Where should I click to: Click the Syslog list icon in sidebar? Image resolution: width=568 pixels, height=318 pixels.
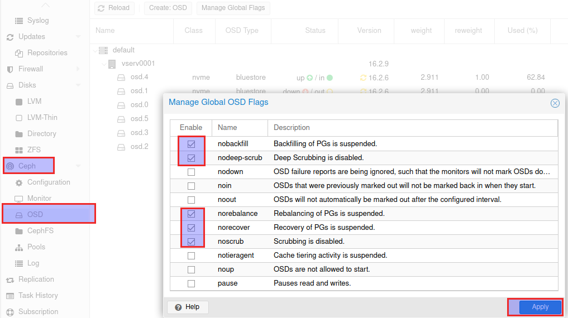click(19, 21)
